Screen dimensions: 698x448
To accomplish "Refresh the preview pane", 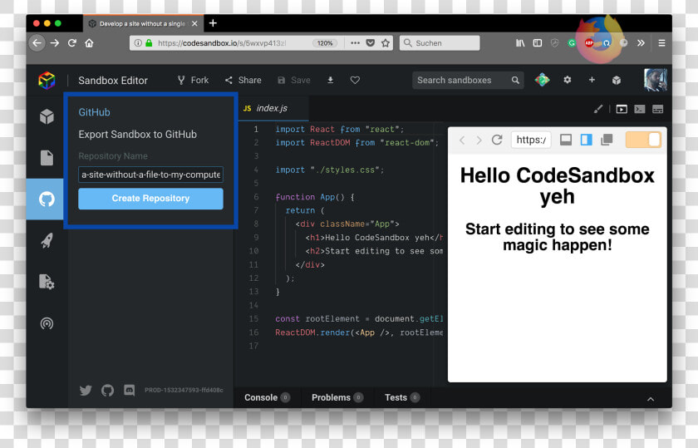I will [497, 140].
